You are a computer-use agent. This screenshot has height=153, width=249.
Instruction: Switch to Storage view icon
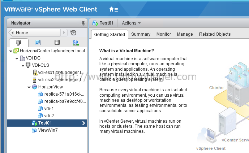pyautogui.click(x=57, y=42)
